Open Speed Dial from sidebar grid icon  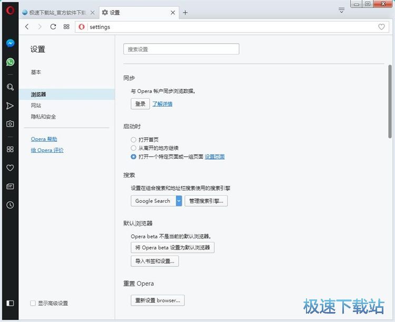coord(10,149)
